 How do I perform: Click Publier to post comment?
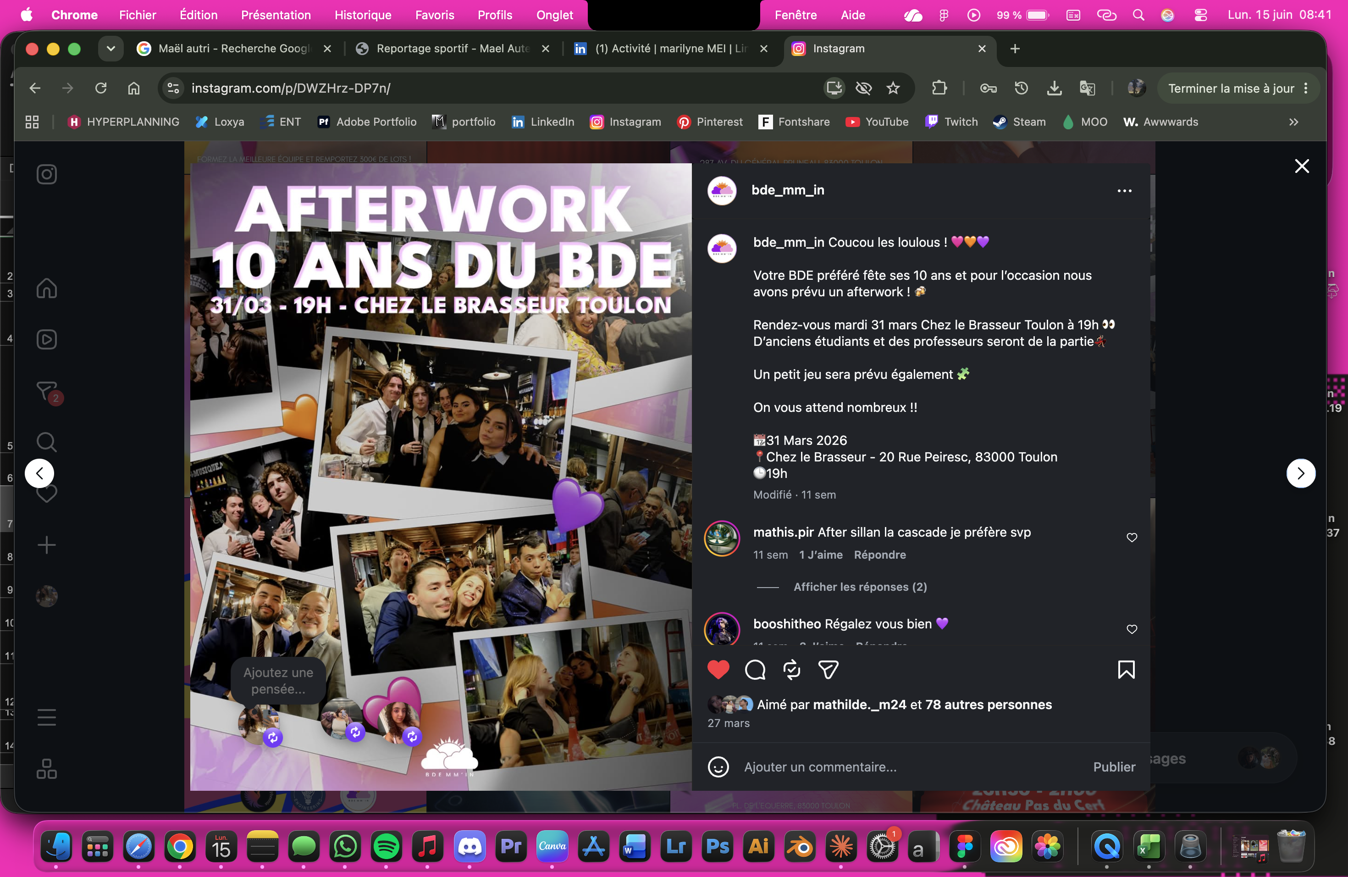pos(1114,767)
